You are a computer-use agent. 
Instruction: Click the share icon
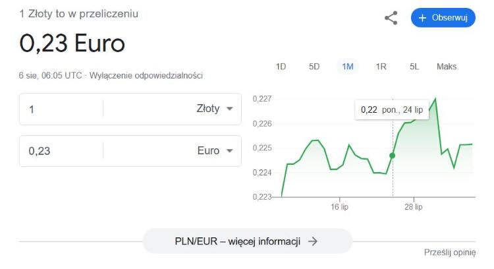coord(391,18)
